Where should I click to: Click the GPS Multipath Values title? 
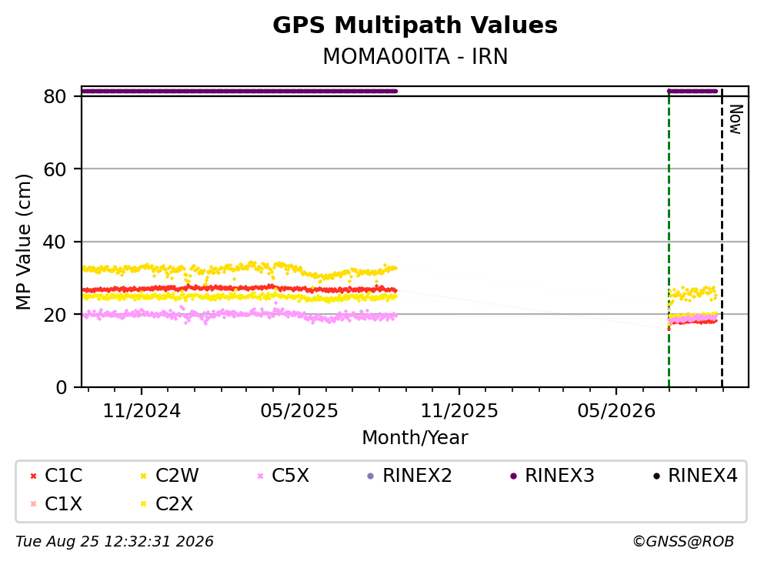[x=415, y=25]
